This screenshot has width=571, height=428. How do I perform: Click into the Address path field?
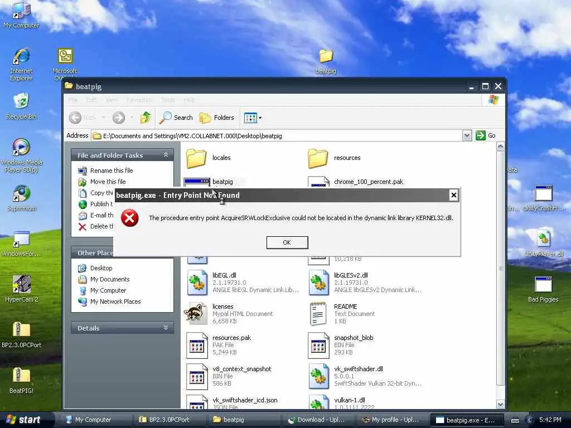pos(277,136)
